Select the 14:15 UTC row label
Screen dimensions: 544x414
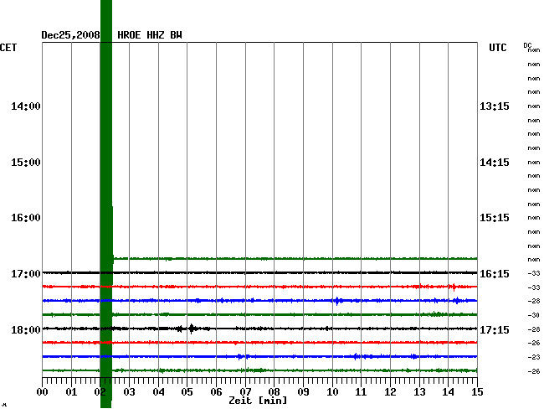click(x=495, y=163)
